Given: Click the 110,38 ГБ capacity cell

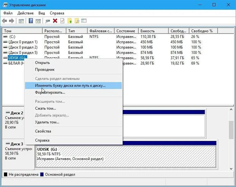Looking at the screenshot, I should pos(148,37).
